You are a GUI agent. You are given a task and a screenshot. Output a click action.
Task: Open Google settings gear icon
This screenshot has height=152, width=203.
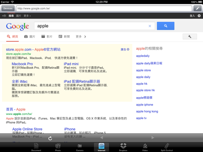point(199,16)
